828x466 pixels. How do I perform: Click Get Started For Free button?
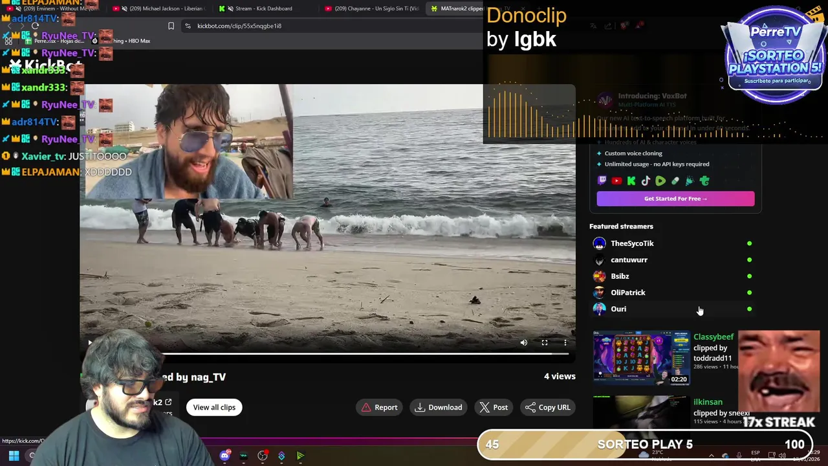[675, 199]
